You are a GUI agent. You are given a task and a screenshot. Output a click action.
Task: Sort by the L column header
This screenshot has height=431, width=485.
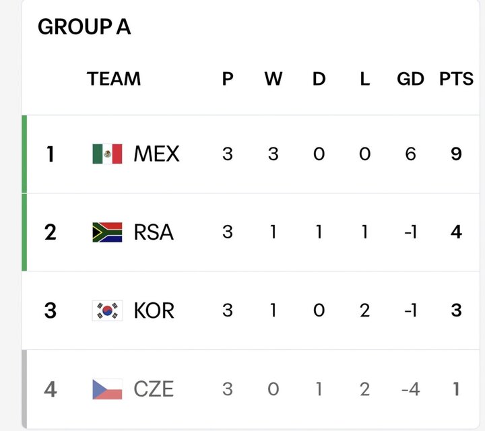coord(365,79)
